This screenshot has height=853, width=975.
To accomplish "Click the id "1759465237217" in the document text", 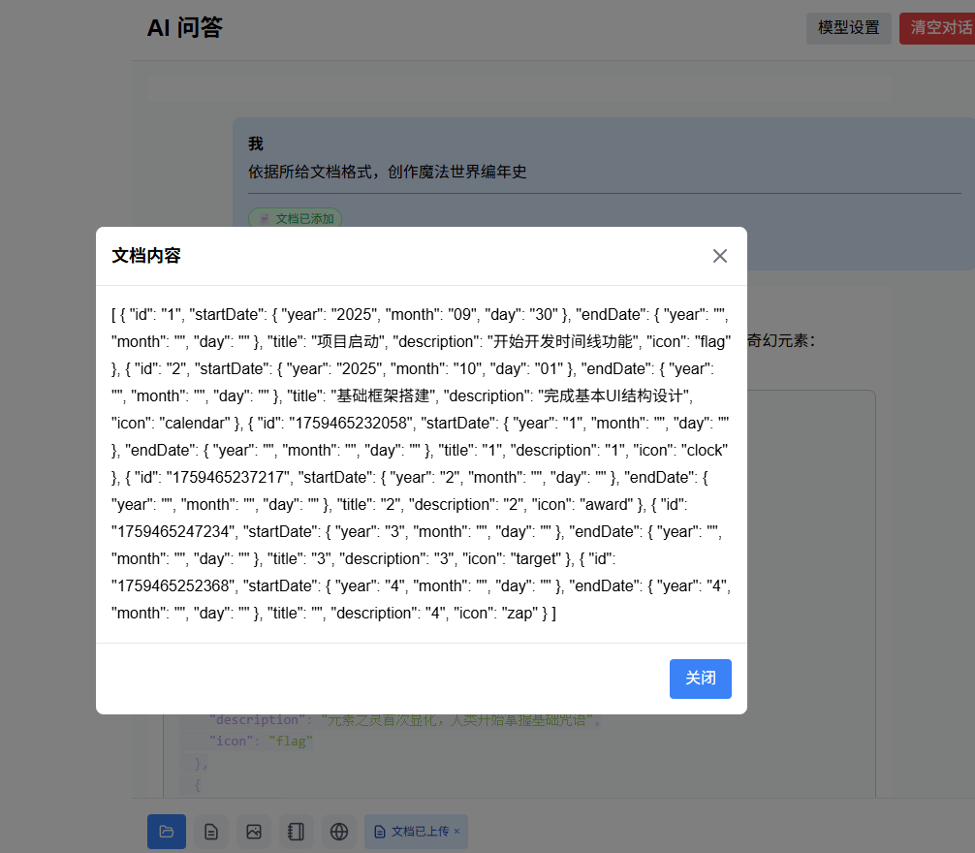I will (228, 478).
